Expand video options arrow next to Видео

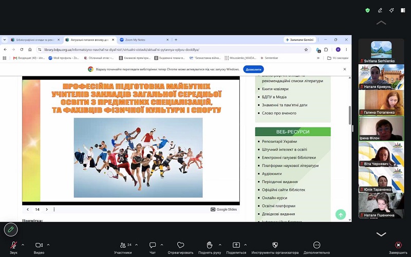pyautogui.click(x=48, y=245)
